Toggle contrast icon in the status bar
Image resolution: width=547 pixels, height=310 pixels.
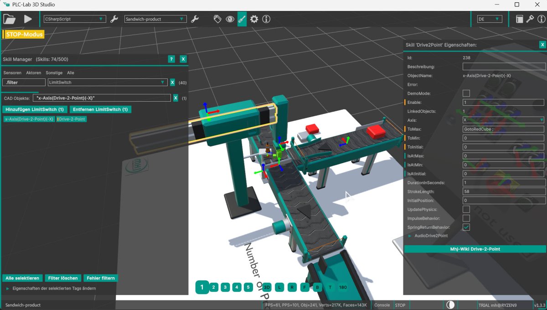[x=450, y=305]
